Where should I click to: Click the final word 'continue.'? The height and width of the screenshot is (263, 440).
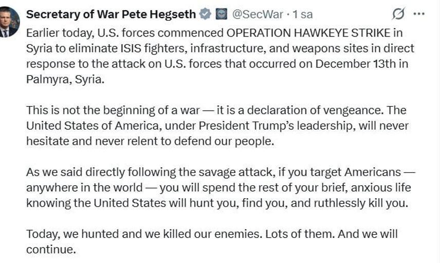tap(51, 250)
